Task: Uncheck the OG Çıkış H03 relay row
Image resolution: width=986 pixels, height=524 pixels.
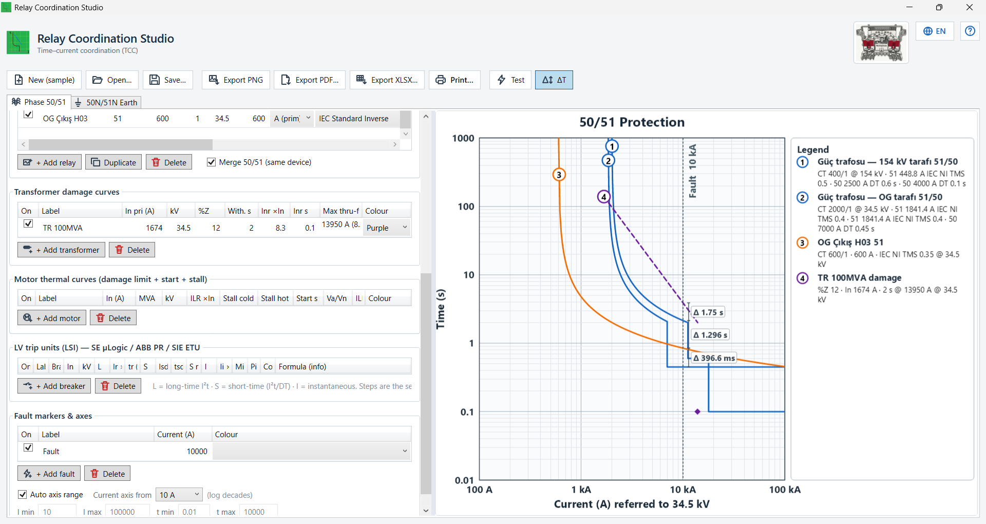Action: pyautogui.click(x=28, y=115)
